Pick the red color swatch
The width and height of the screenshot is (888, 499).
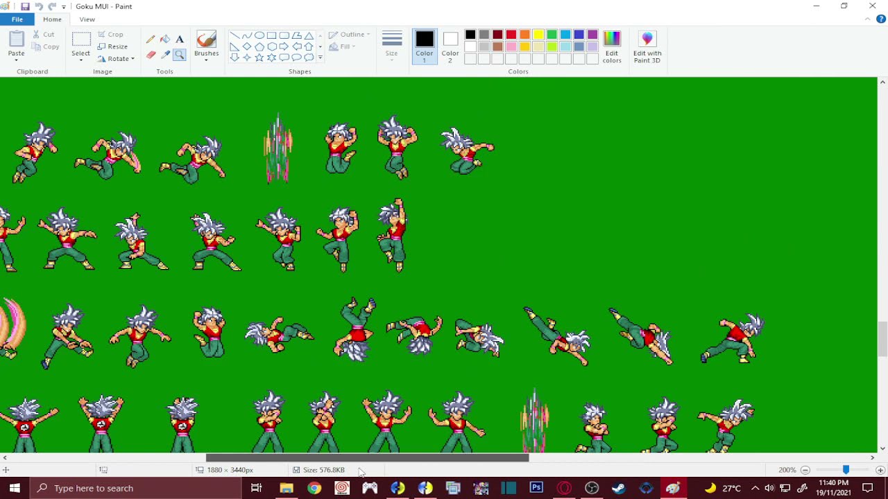pos(511,35)
